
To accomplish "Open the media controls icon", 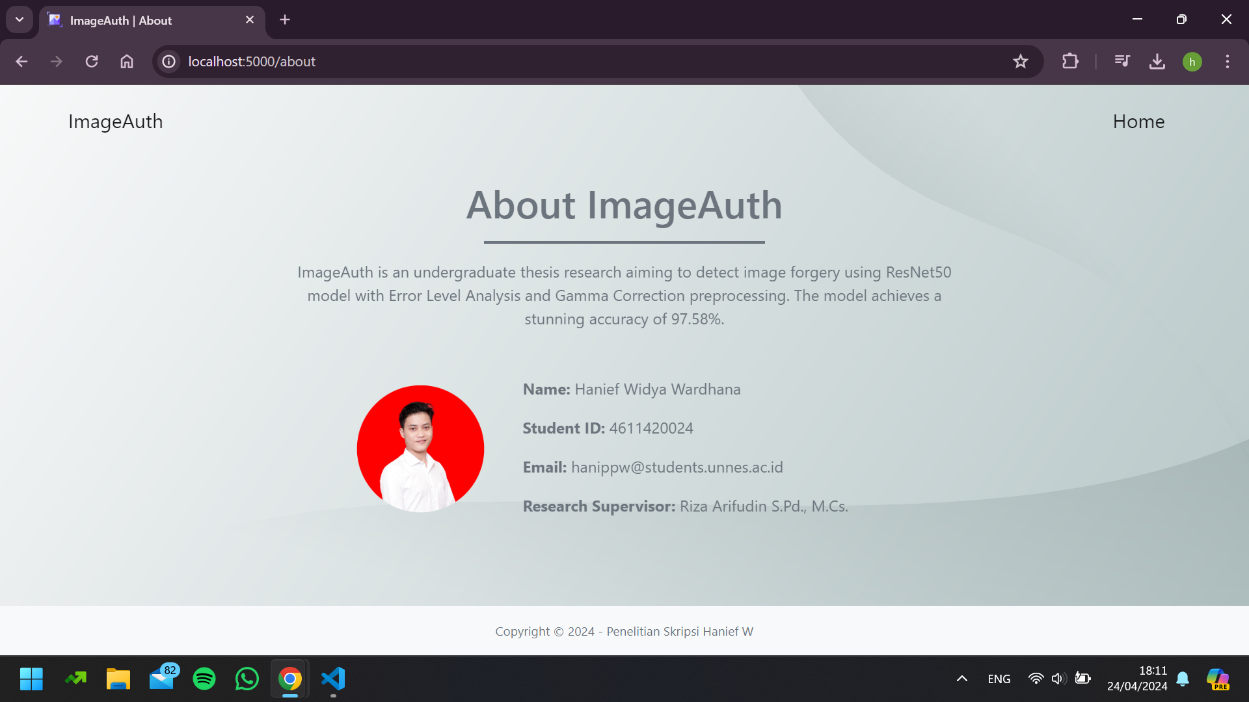I will (1122, 61).
